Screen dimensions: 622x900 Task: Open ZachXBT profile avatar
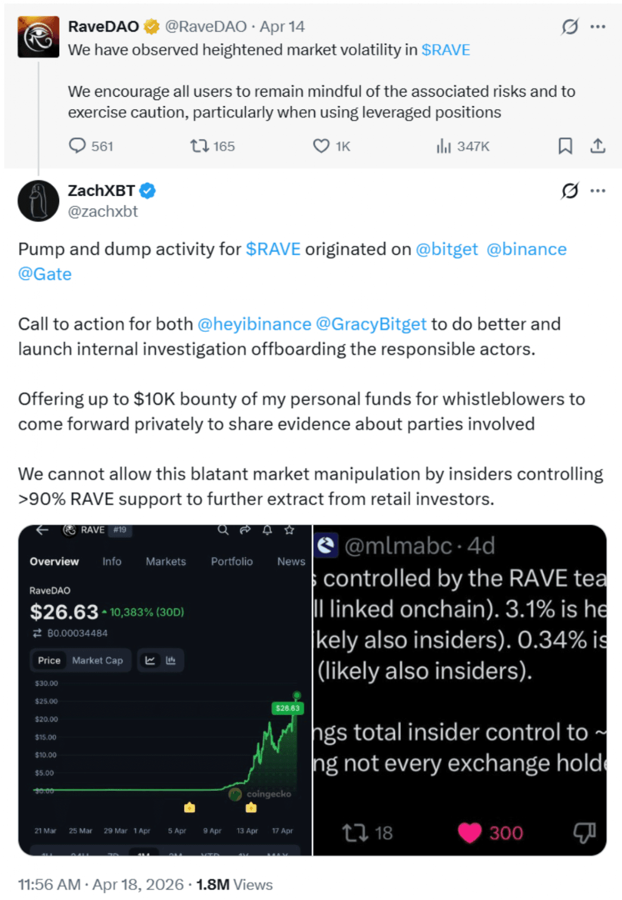(38, 201)
